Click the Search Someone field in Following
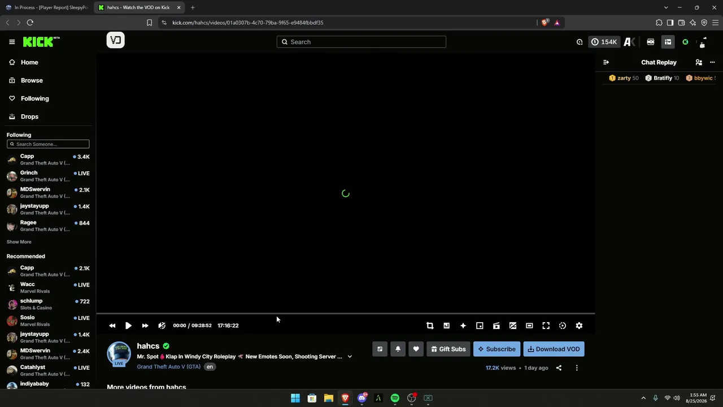Screen dimensions: 723x407 [48, 144]
